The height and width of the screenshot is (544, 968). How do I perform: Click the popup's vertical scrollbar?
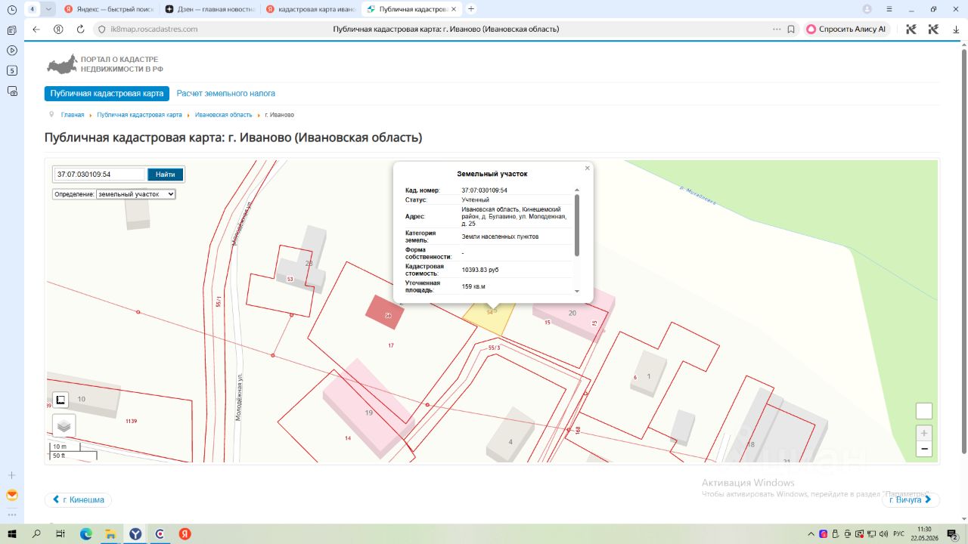pyautogui.click(x=577, y=225)
